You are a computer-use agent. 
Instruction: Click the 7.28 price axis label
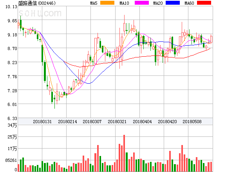12,91
